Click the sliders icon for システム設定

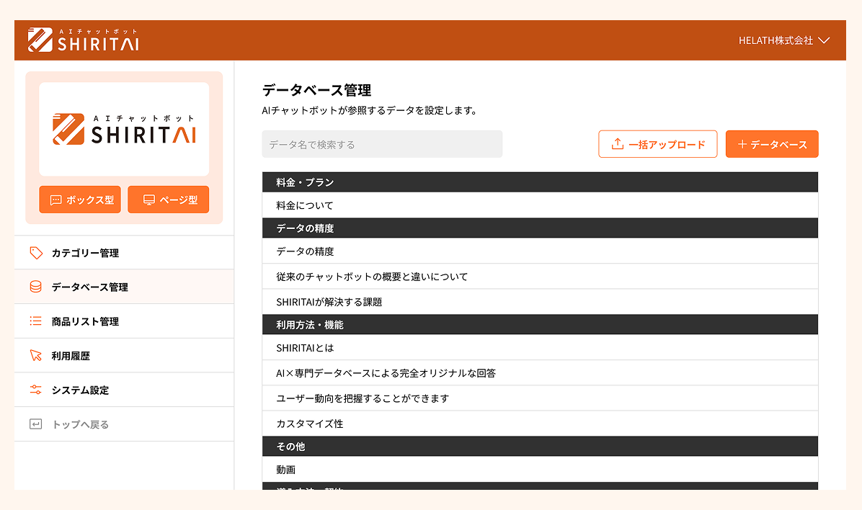click(36, 390)
